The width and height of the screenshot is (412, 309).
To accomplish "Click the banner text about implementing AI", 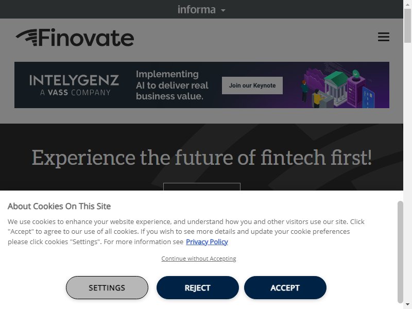I will [172, 85].
